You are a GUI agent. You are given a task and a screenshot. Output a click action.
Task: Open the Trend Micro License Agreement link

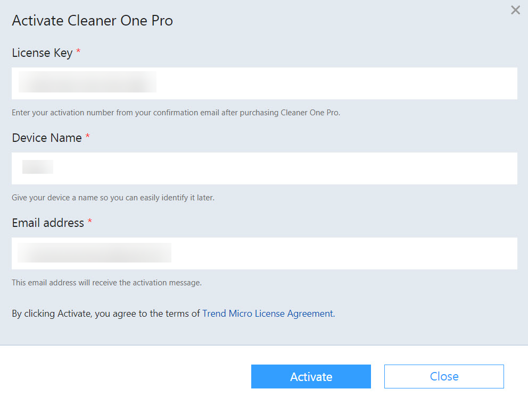tap(268, 314)
